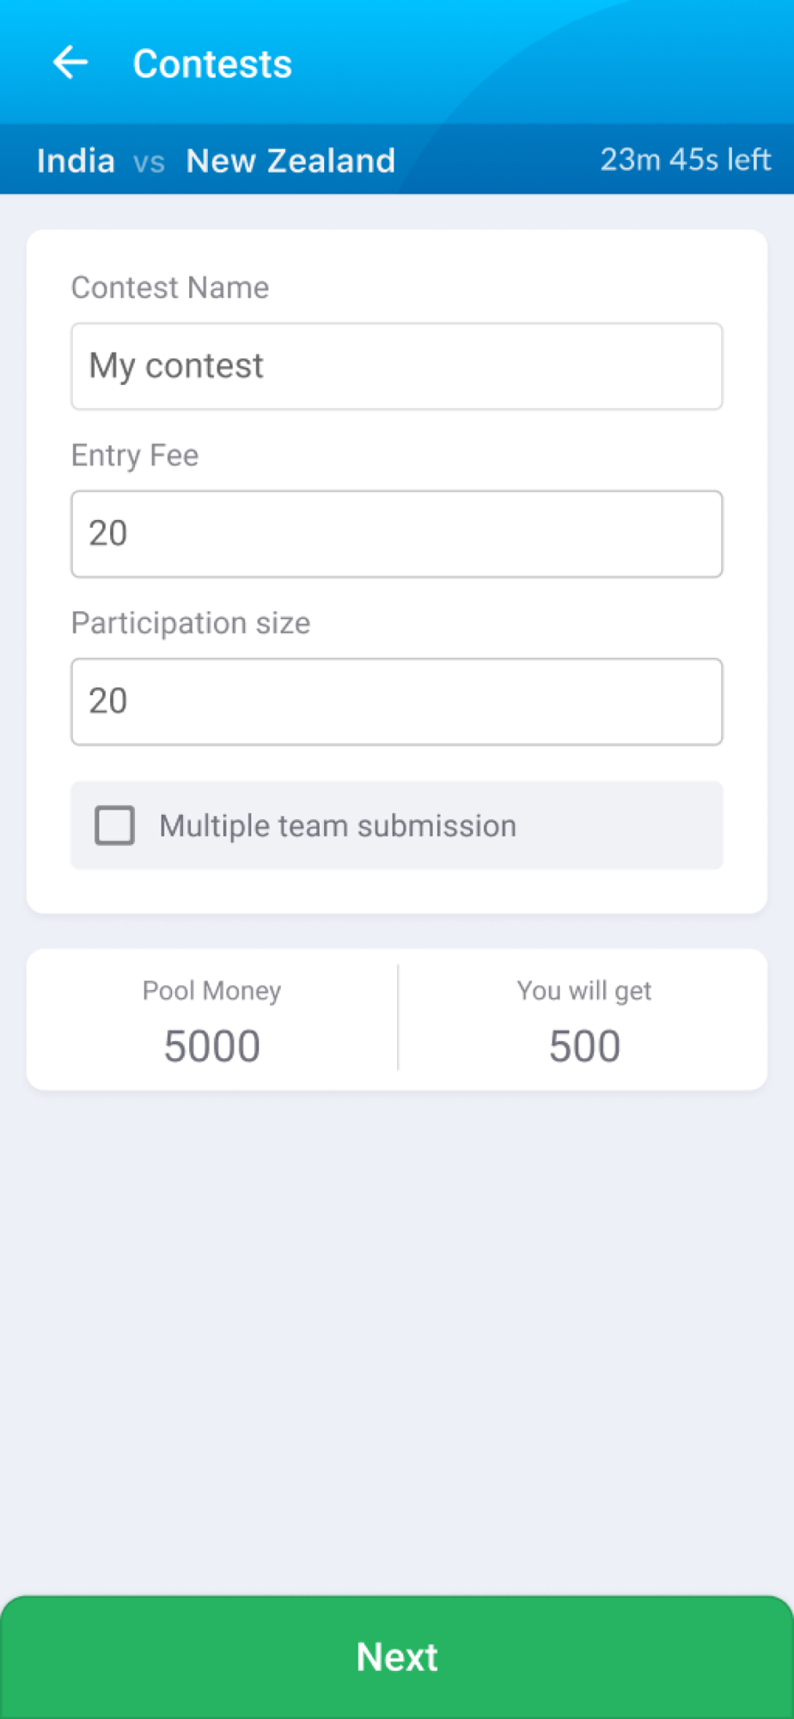Click the Contests header title

coord(212,64)
